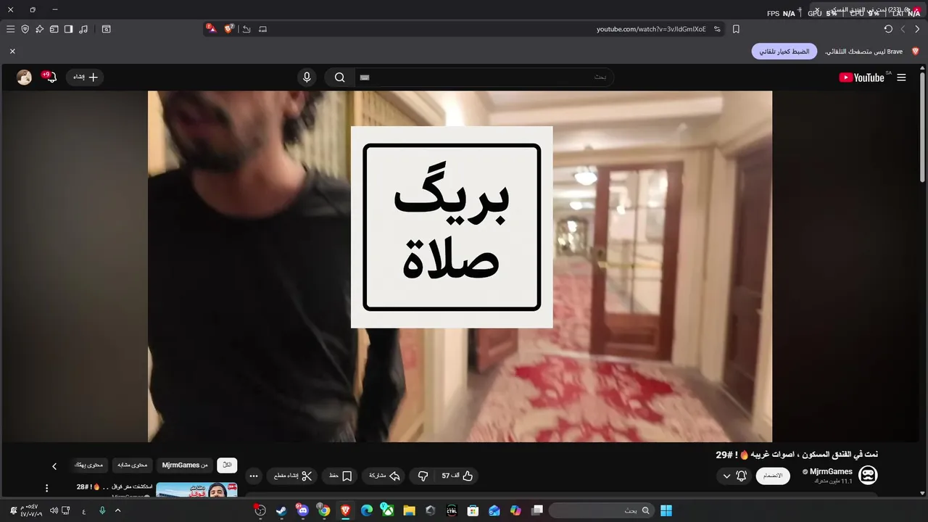Open the suggested video thumbnail #28

click(x=196, y=489)
